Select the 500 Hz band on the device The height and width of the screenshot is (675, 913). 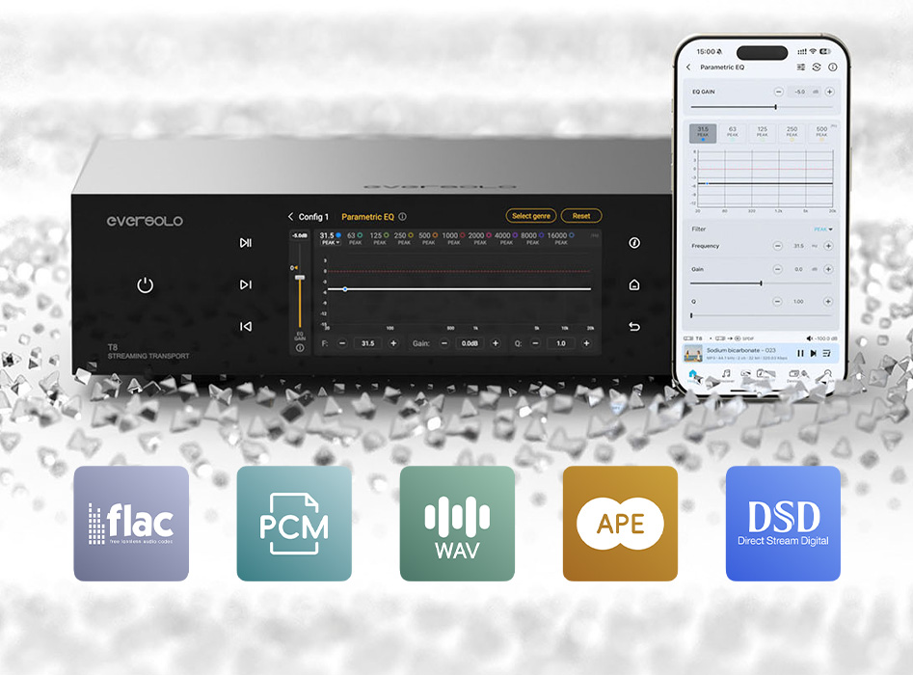point(428,238)
